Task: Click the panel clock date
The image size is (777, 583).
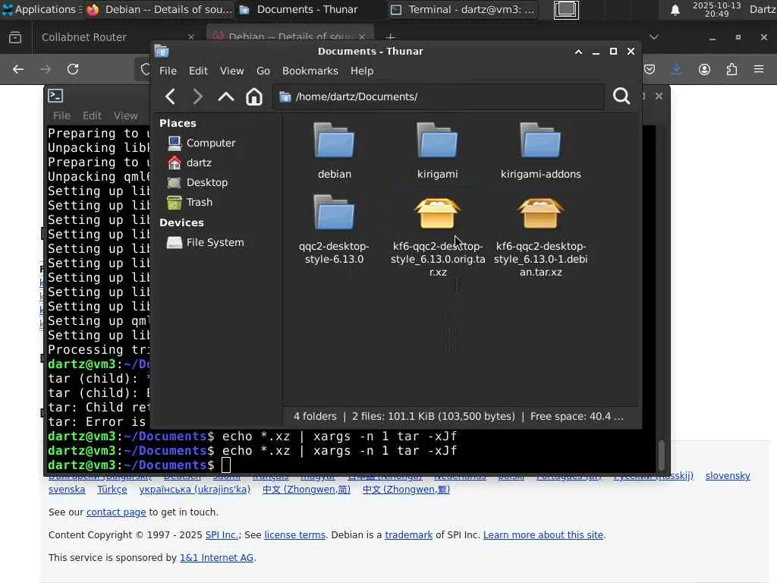Action: pyautogui.click(x=716, y=9)
